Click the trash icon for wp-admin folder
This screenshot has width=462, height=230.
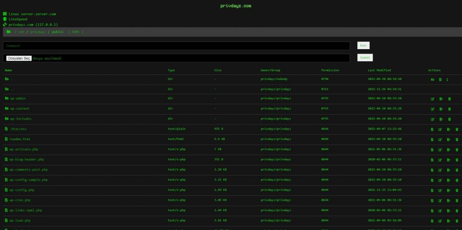click(x=449, y=99)
